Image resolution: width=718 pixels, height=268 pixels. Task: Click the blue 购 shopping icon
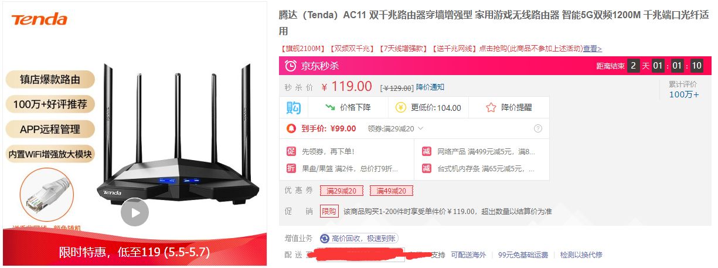click(293, 107)
